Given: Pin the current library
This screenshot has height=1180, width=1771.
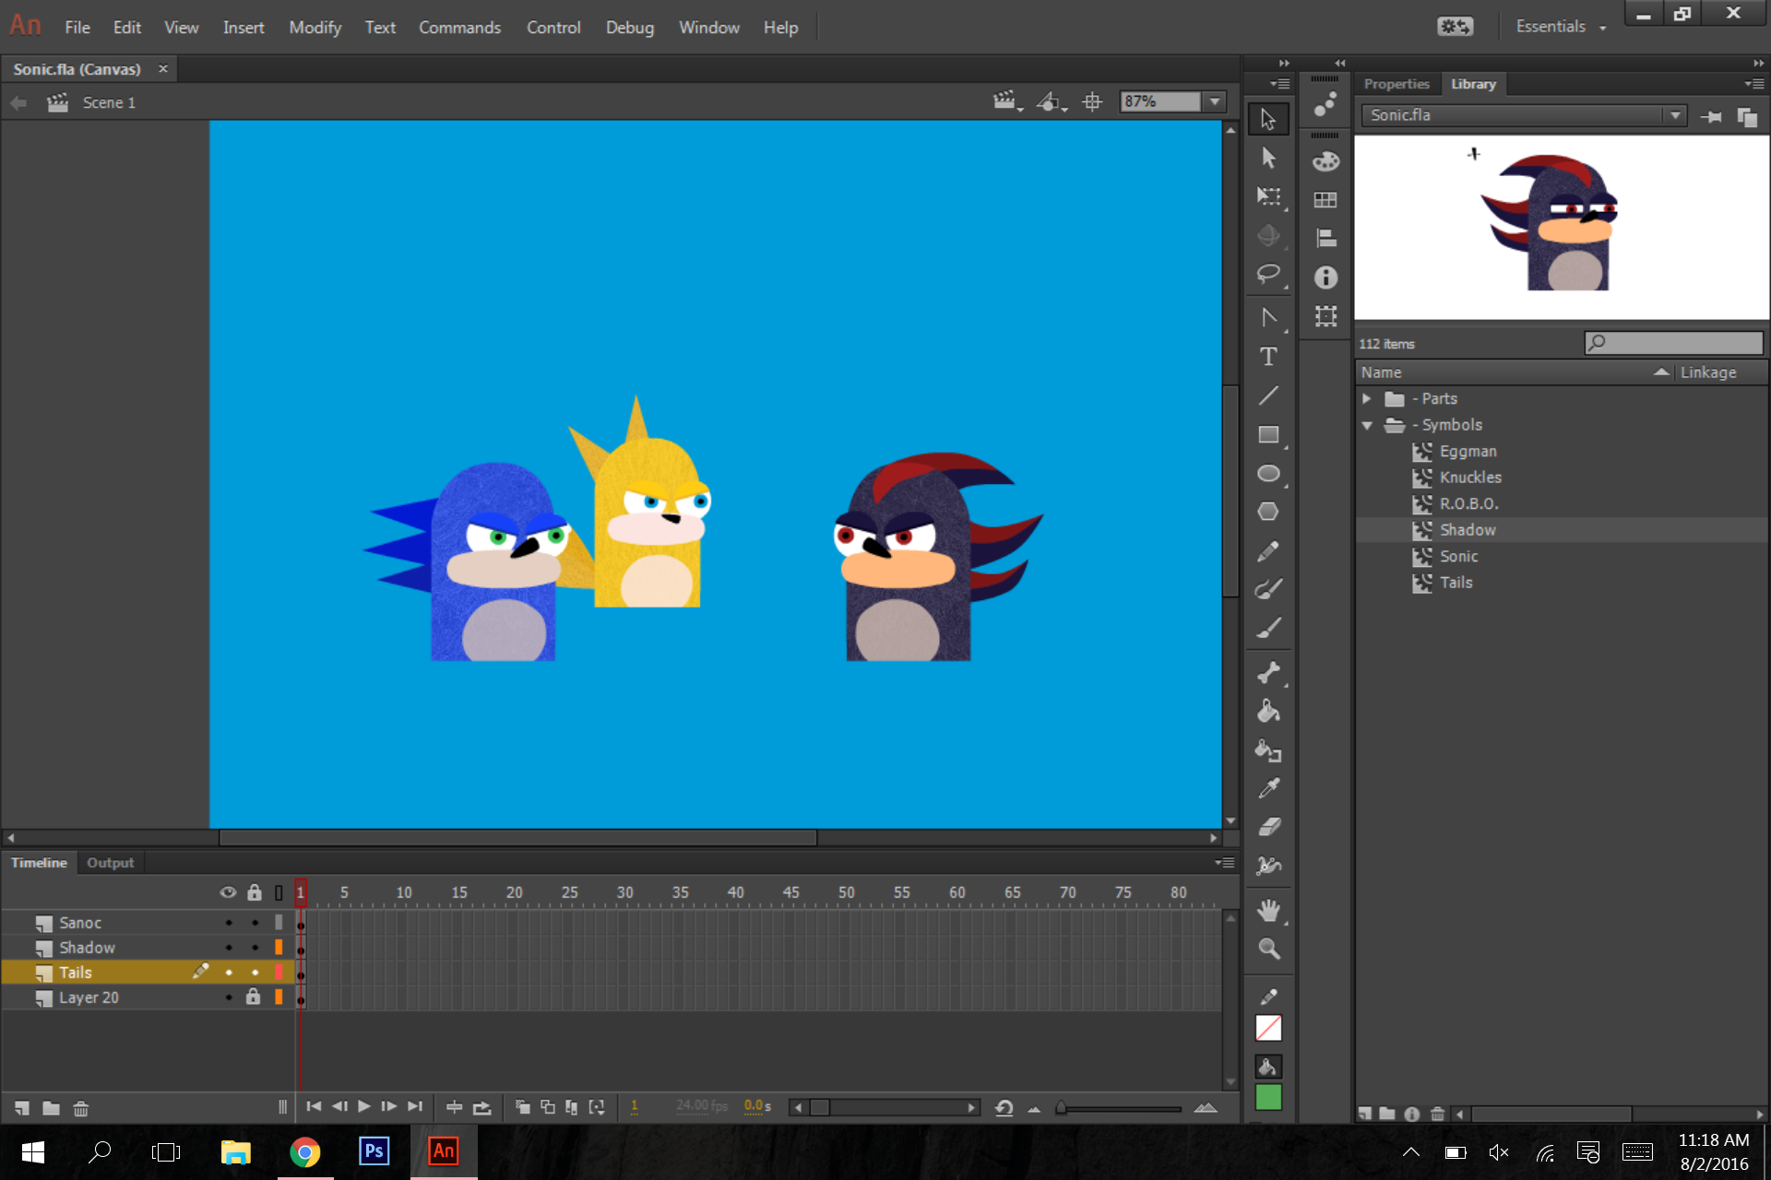Looking at the screenshot, I should coord(1711,116).
